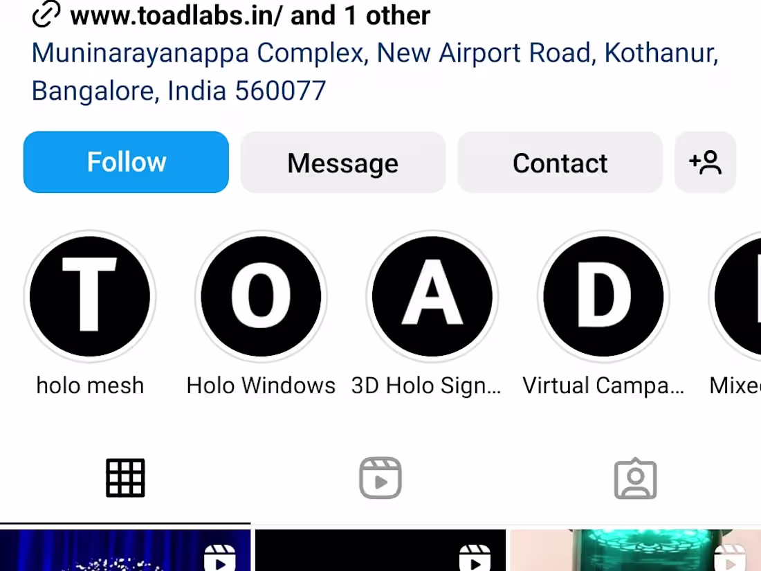Tap the reel icon on first post

pyautogui.click(x=220, y=557)
